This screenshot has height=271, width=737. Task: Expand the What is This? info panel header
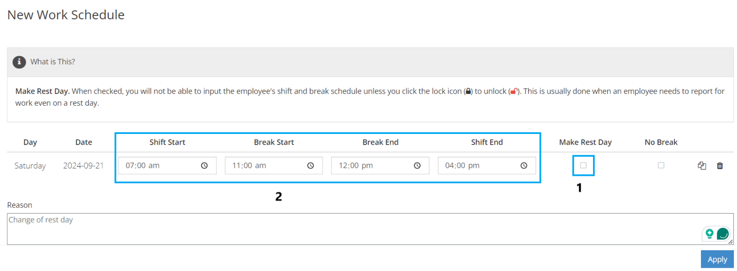[370, 62]
